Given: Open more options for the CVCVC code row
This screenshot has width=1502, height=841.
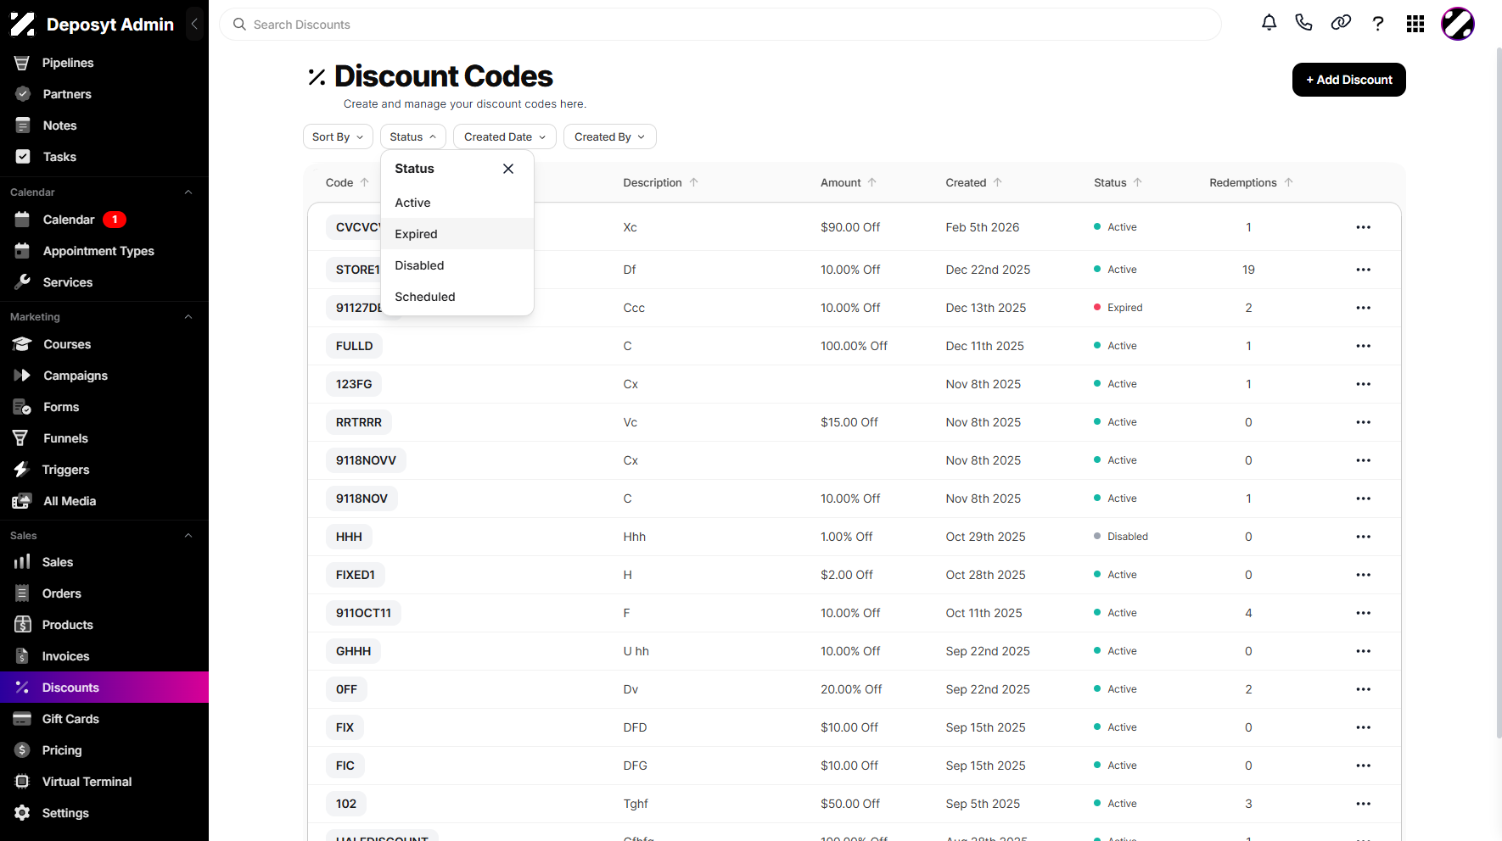Looking at the screenshot, I should (1364, 227).
